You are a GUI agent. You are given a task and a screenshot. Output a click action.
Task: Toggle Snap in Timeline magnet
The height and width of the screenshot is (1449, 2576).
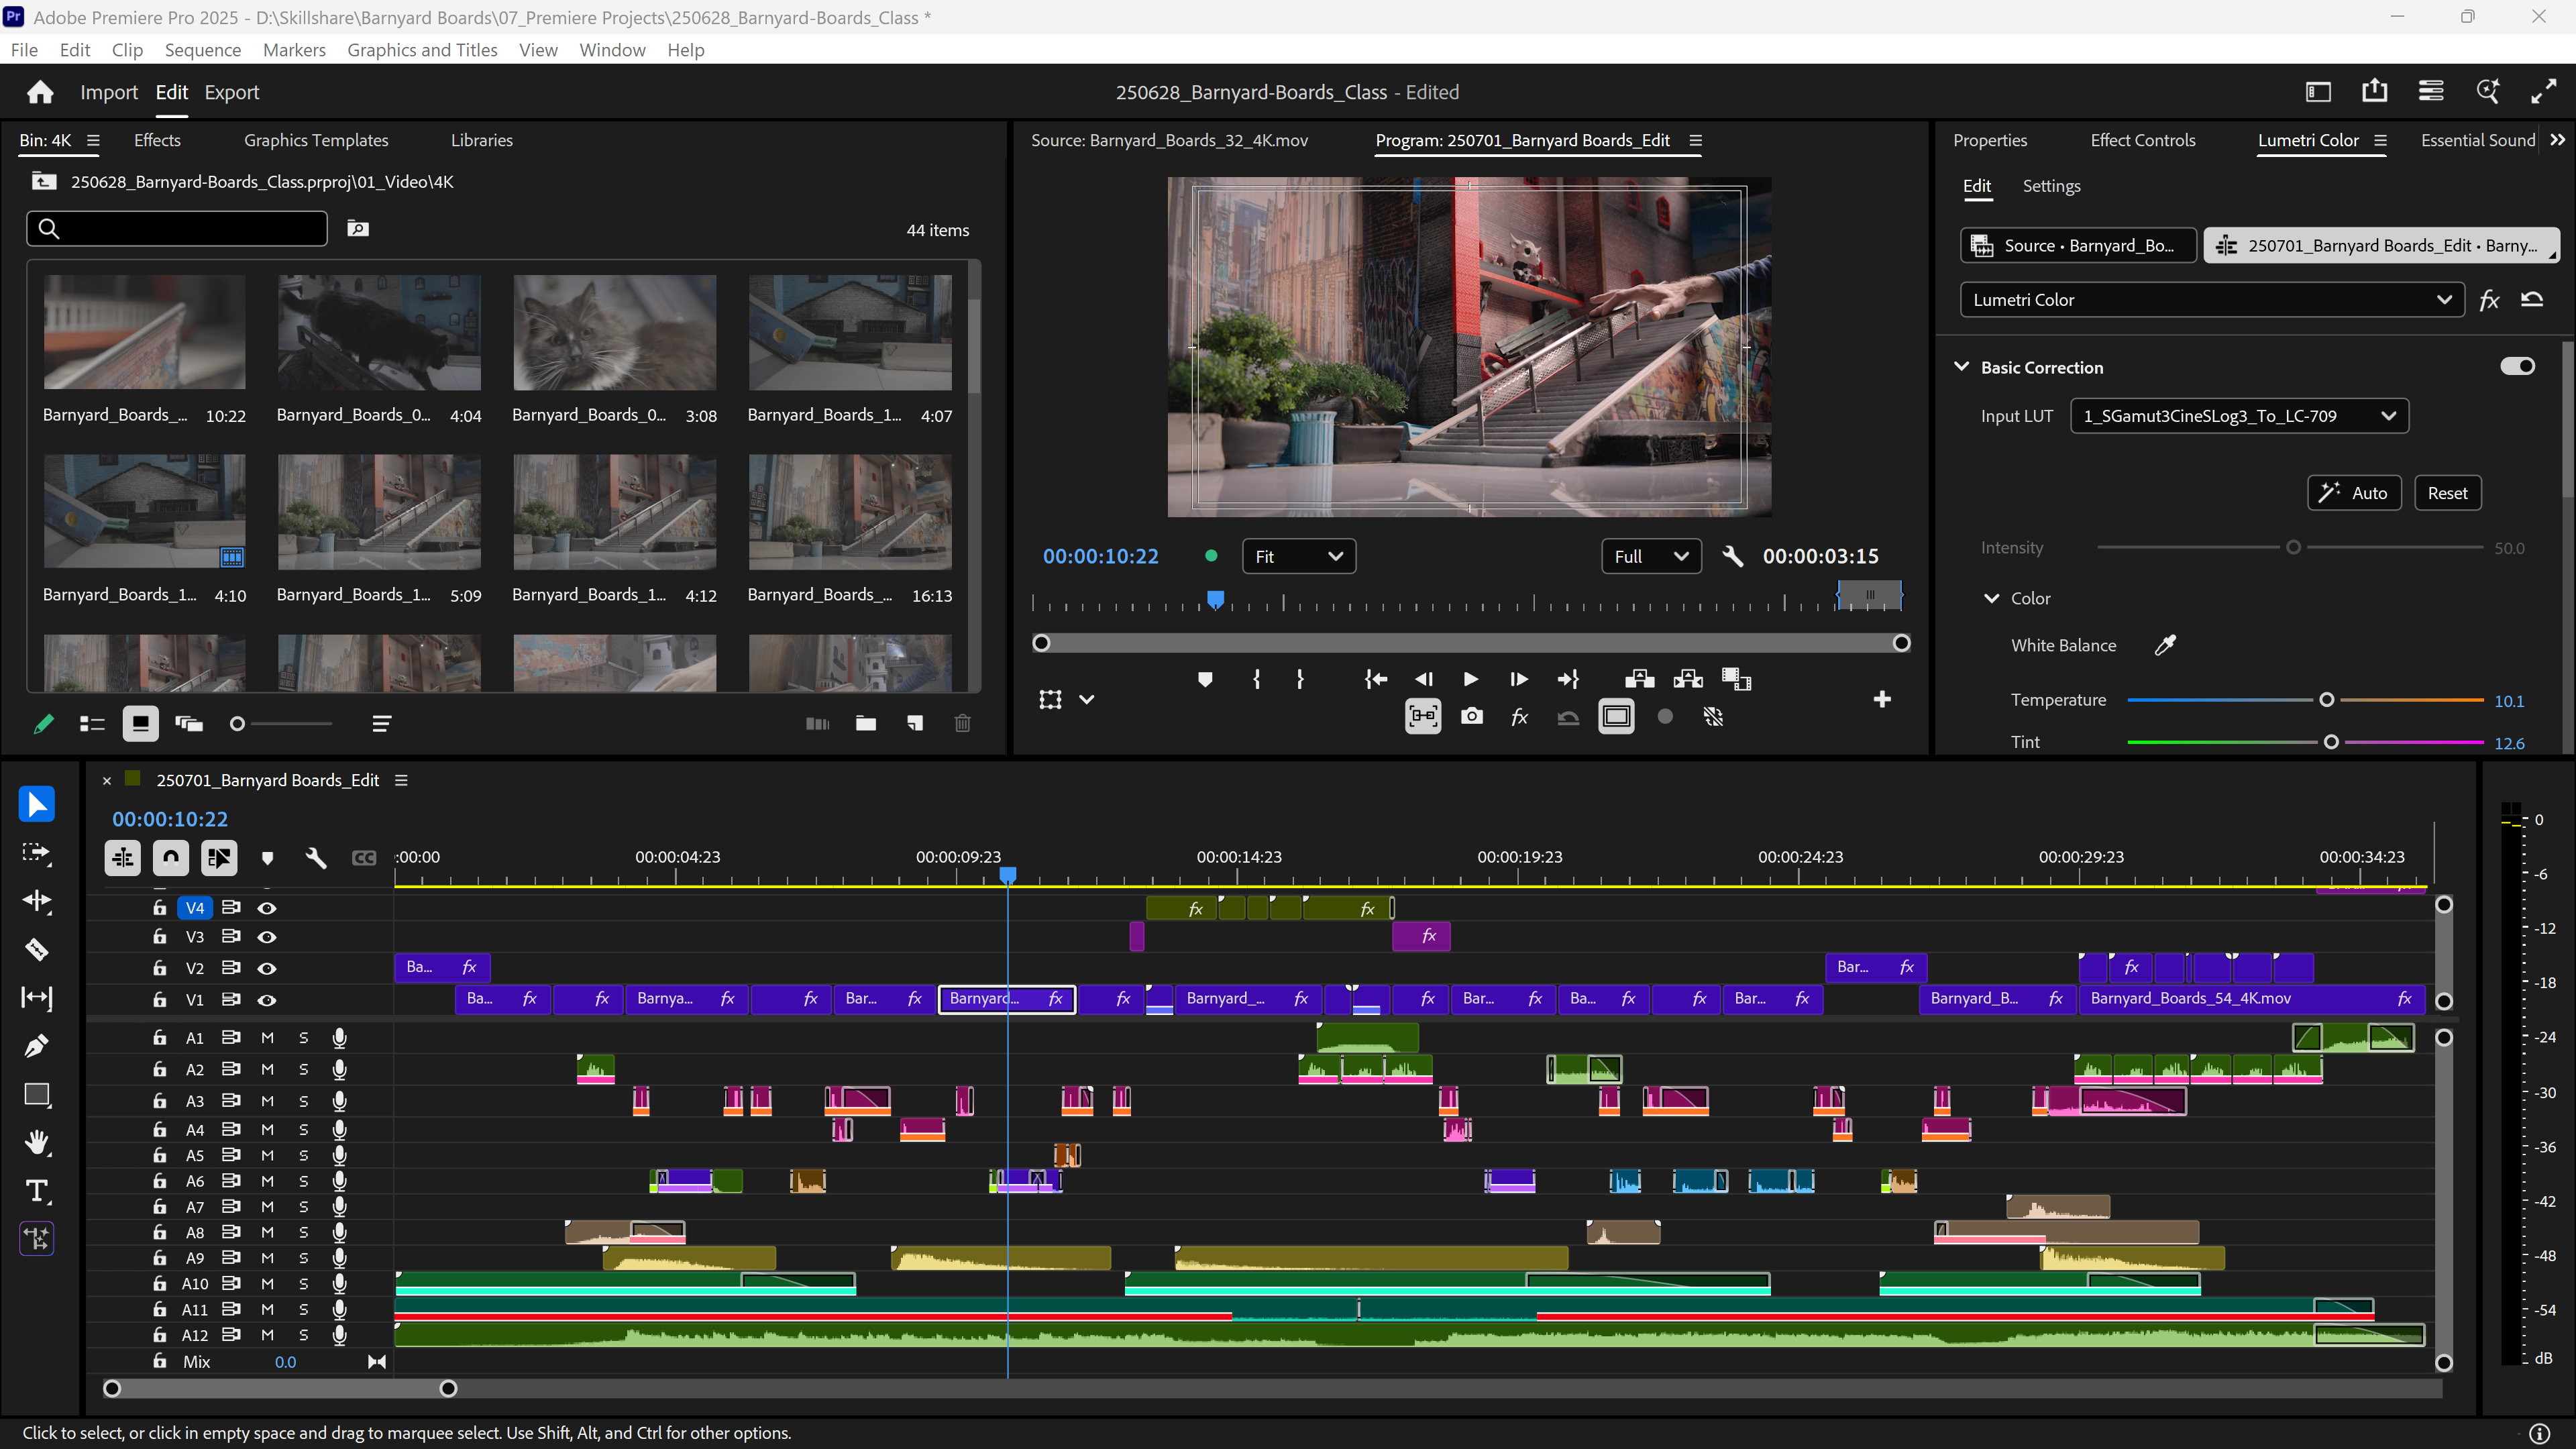[x=171, y=858]
